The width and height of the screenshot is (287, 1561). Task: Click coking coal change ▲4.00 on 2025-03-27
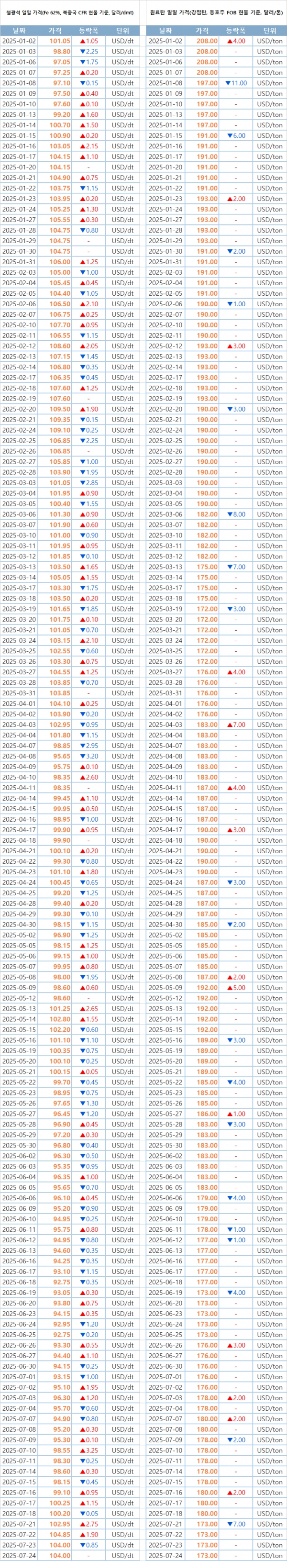pyautogui.click(x=236, y=672)
